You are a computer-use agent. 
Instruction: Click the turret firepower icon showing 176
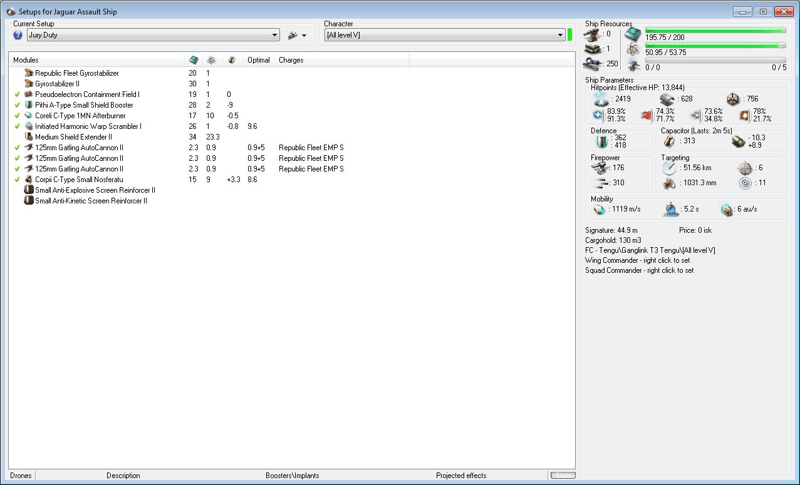[x=600, y=168]
